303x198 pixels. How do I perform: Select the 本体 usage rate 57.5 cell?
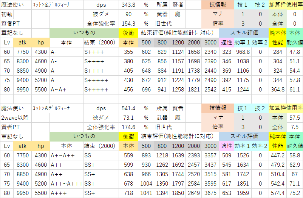click(295, 118)
